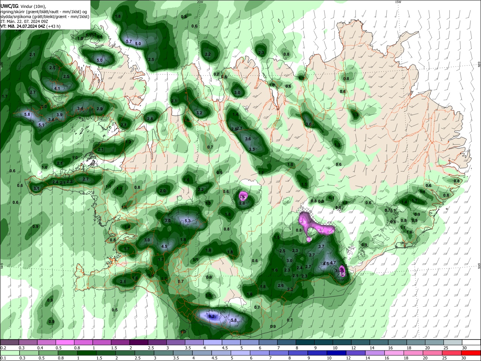This screenshot has width=481, height=361.
Task: Click the map value '4.7'
Action: coord(333,263)
